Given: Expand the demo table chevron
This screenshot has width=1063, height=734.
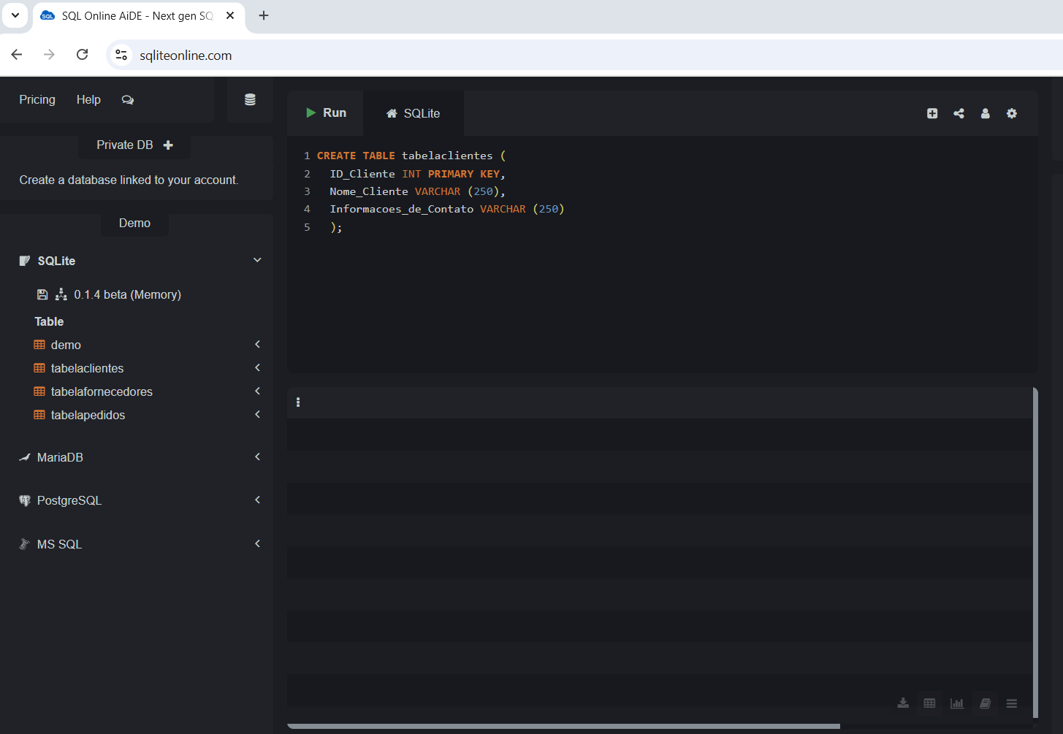Looking at the screenshot, I should tap(257, 344).
